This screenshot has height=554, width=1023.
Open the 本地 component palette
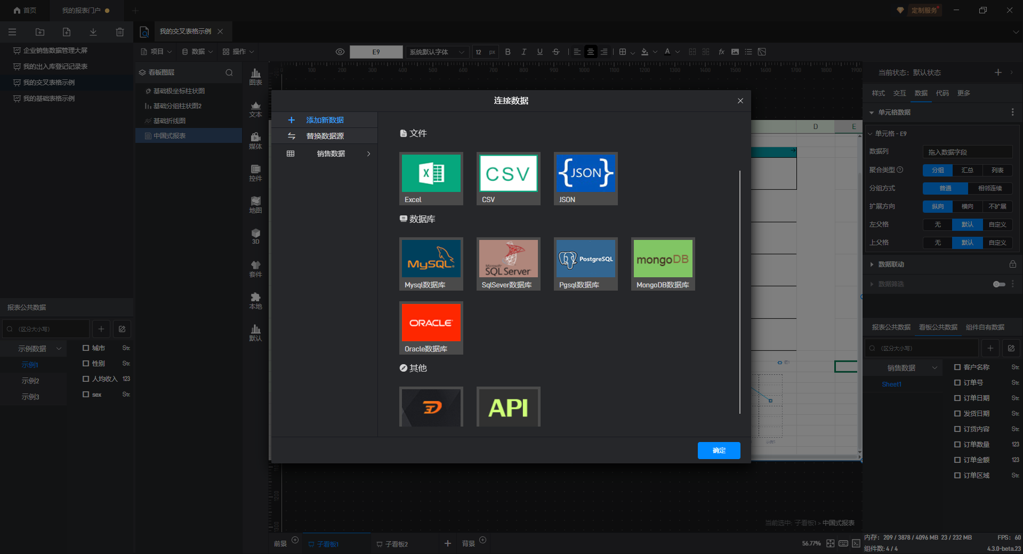coord(255,301)
